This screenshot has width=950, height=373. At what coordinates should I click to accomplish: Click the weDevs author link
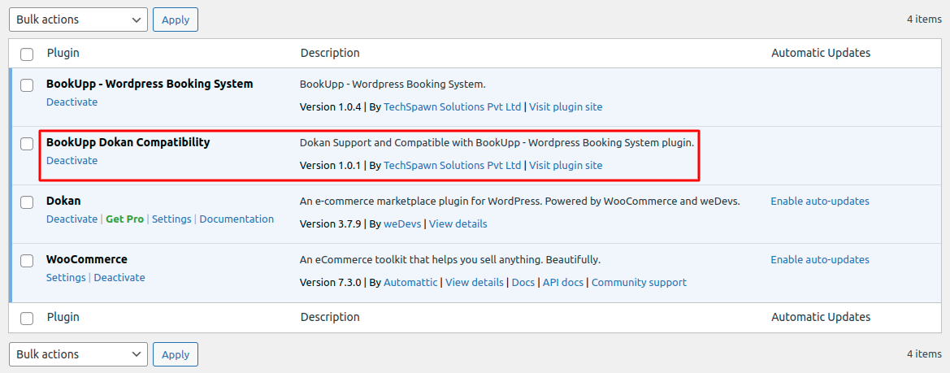tap(402, 224)
